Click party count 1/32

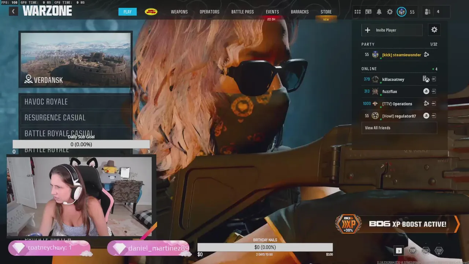[433, 44]
